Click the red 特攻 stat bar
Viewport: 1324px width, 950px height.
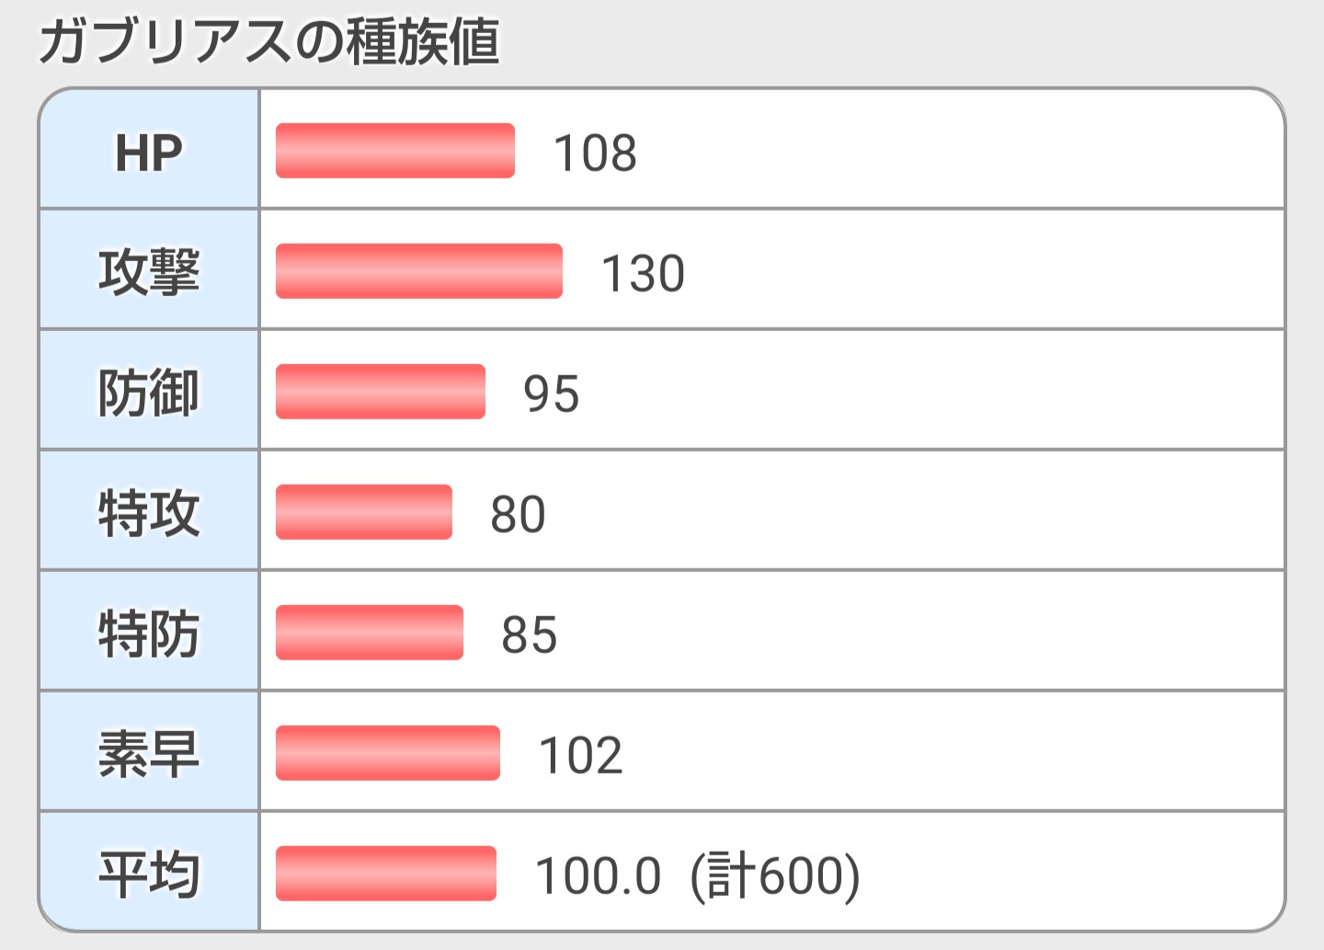tap(364, 512)
